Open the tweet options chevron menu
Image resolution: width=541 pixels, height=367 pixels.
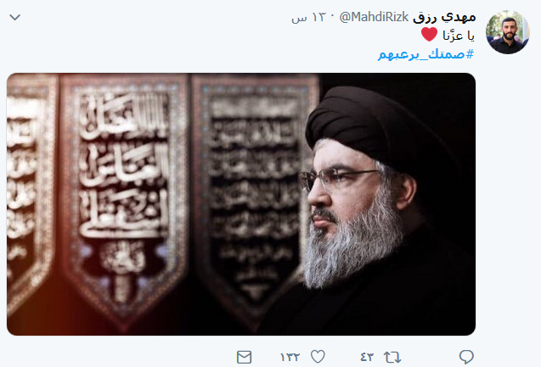pos(14,17)
